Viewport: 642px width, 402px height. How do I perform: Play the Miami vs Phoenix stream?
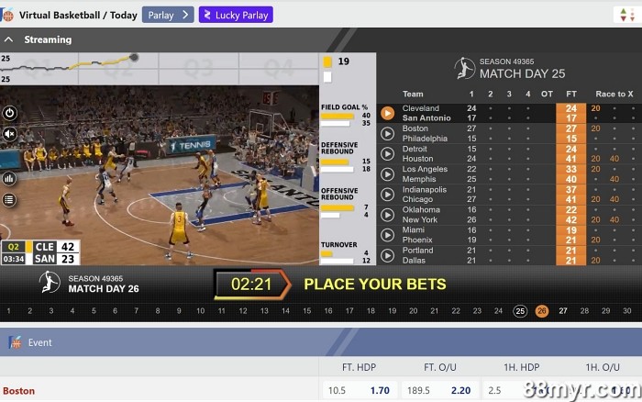tap(387, 235)
